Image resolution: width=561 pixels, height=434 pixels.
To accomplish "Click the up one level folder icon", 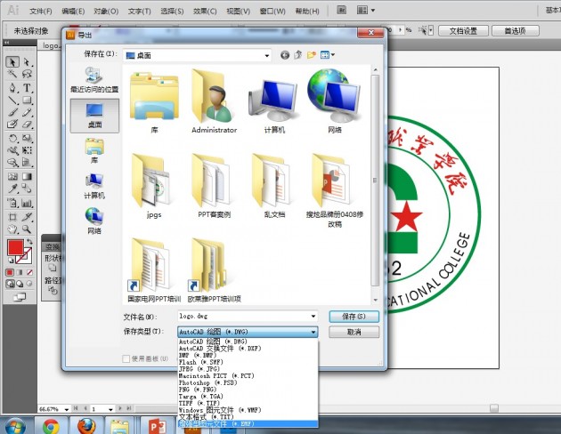I will pos(298,54).
